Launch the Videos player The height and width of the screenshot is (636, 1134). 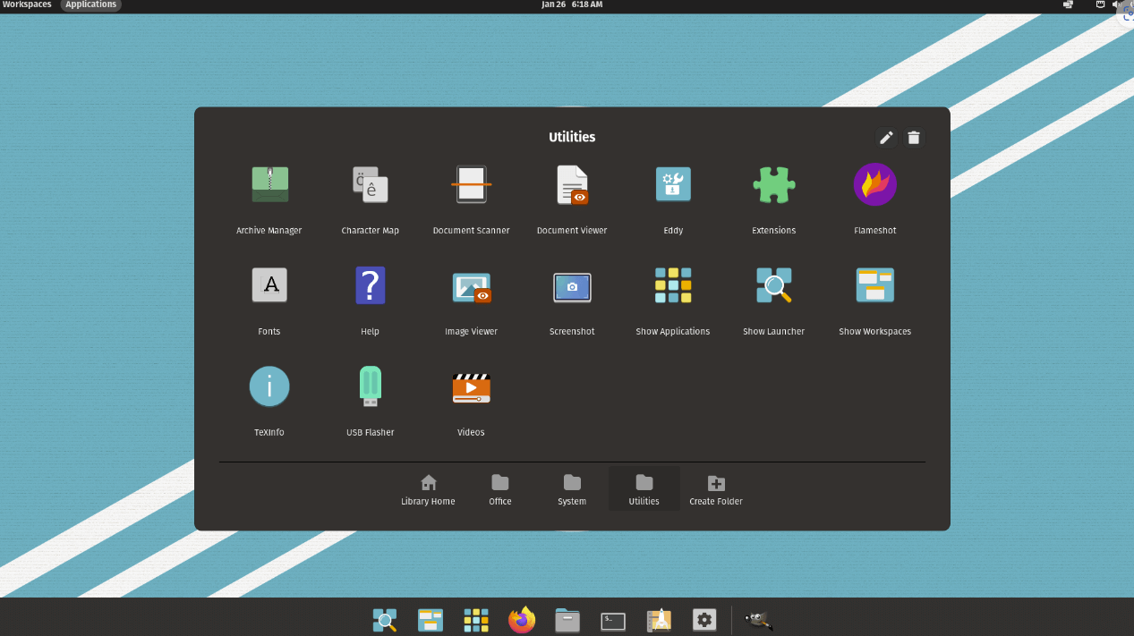[x=471, y=400]
